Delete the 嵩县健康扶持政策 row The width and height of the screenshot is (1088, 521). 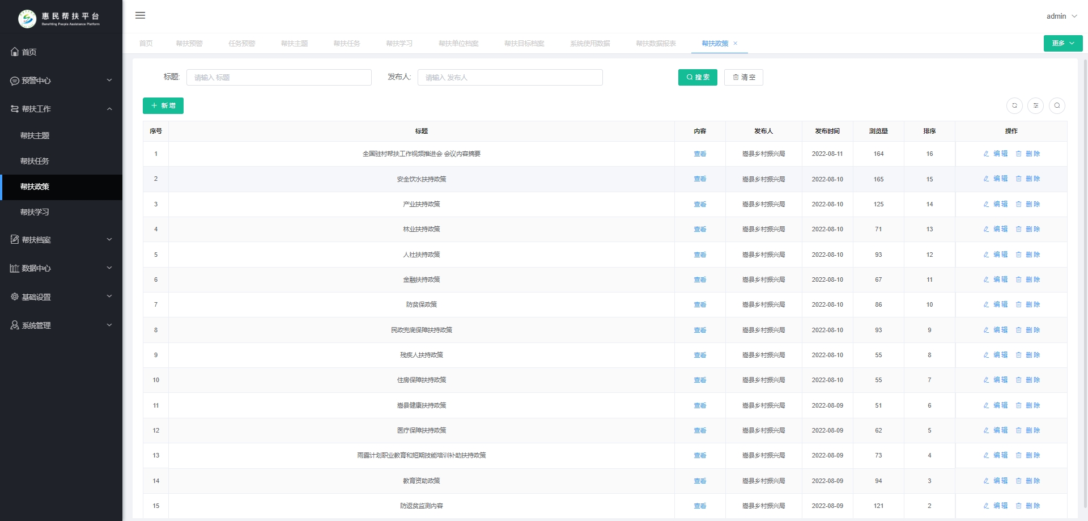(x=1028, y=405)
